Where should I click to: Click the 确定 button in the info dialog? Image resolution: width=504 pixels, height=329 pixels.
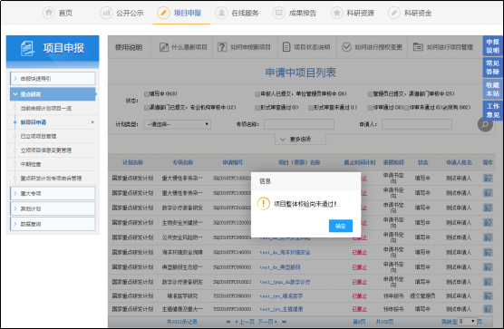[341, 226]
